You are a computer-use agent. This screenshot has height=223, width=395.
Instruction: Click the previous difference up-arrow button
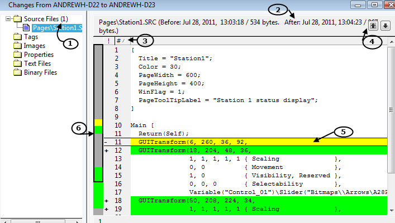pos(374,26)
